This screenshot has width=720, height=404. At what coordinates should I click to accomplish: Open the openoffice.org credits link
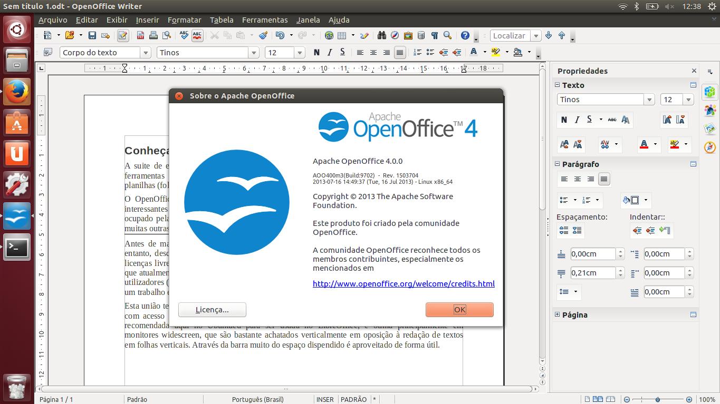pyautogui.click(x=404, y=284)
